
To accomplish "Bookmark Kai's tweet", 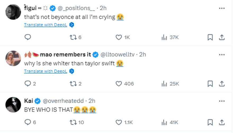I will 210,122.
